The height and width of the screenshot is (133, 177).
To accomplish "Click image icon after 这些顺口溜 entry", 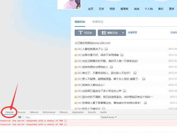I will (124, 91).
